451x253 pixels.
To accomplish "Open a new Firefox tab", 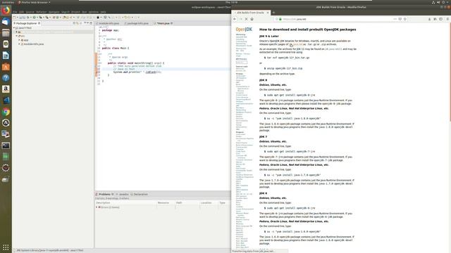I will click(x=273, y=13).
